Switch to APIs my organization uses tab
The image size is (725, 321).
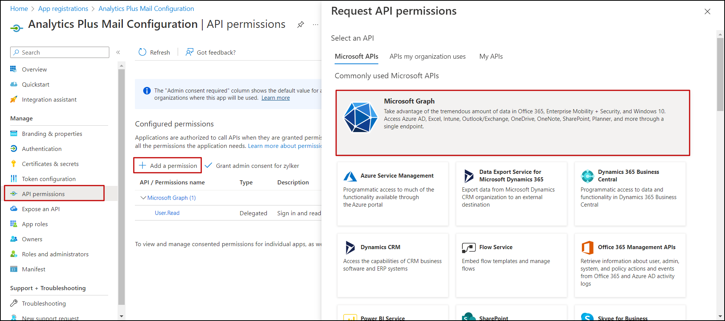click(x=427, y=56)
